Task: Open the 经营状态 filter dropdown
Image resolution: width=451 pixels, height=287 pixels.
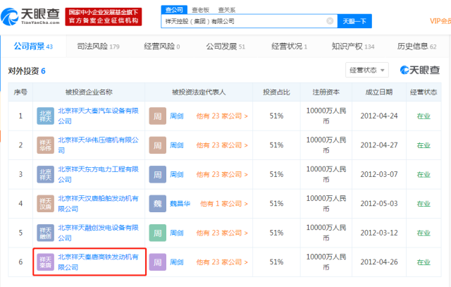Action: tap(367, 71)
